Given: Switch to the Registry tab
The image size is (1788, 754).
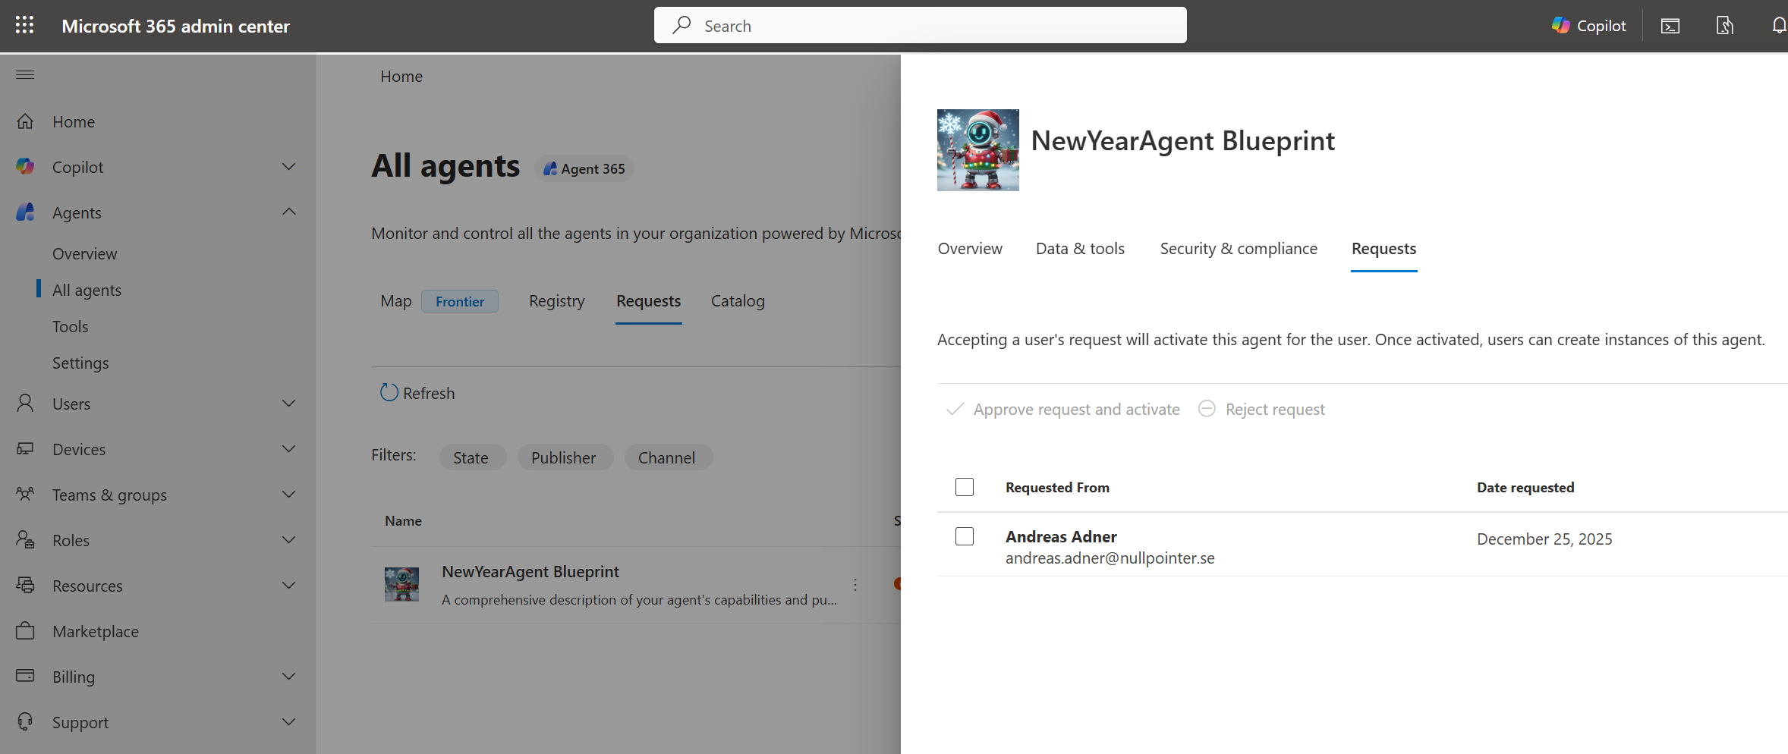Looking at the screenshot, I should (x=556, y=301).
